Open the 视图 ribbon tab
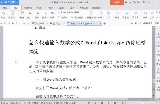 tap(61, 8)
